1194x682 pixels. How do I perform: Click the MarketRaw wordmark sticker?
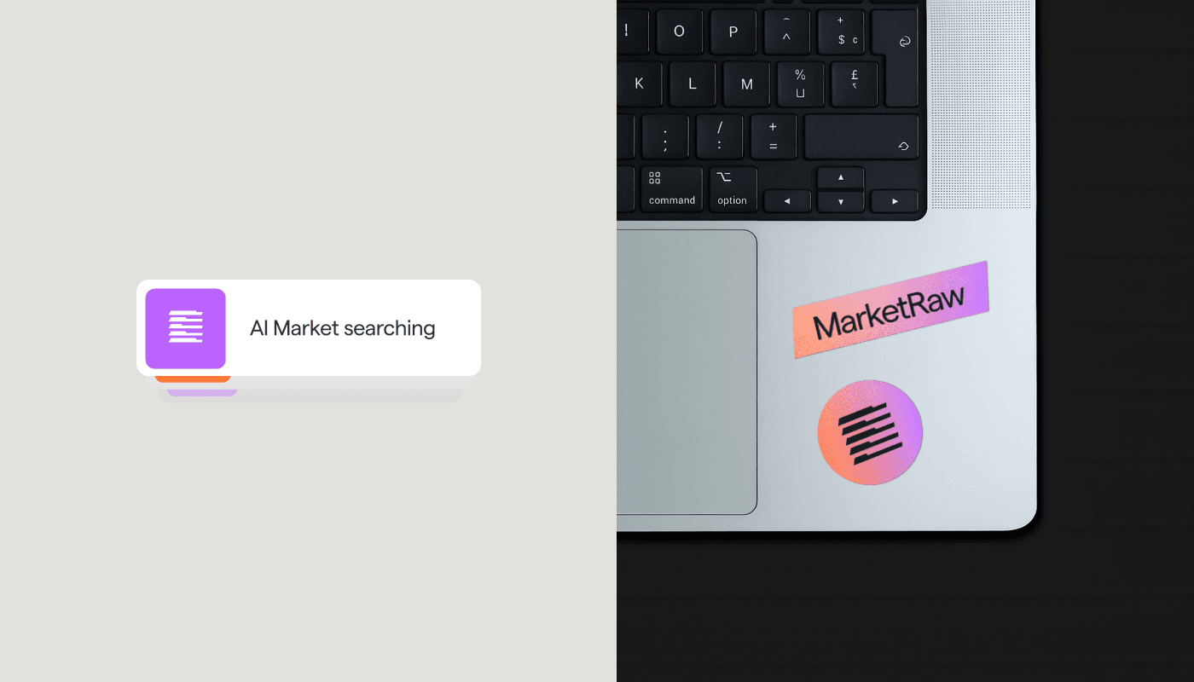890,310
